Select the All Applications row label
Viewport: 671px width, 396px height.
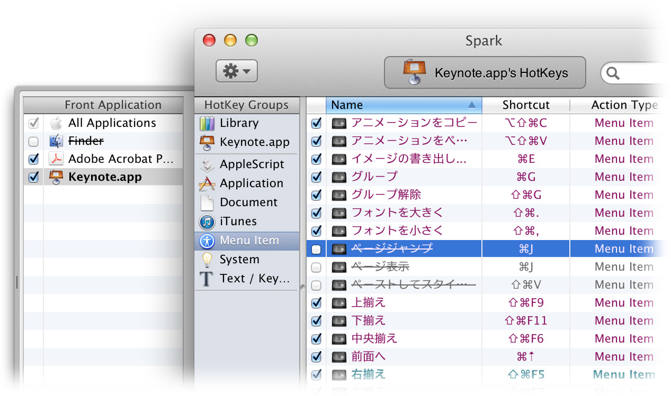click(112, 123)
